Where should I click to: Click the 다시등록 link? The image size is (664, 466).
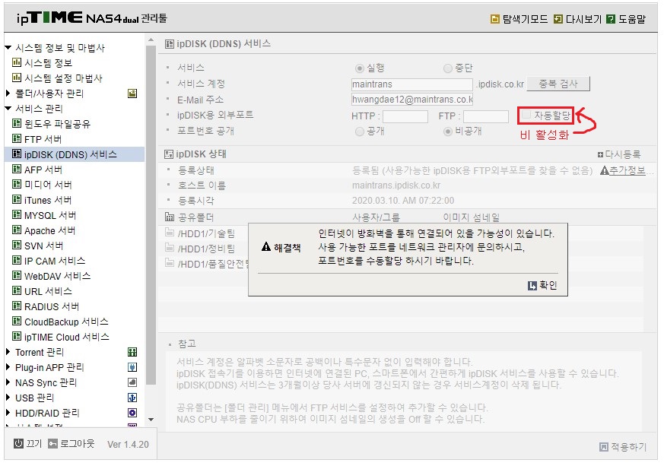[619, 154]
